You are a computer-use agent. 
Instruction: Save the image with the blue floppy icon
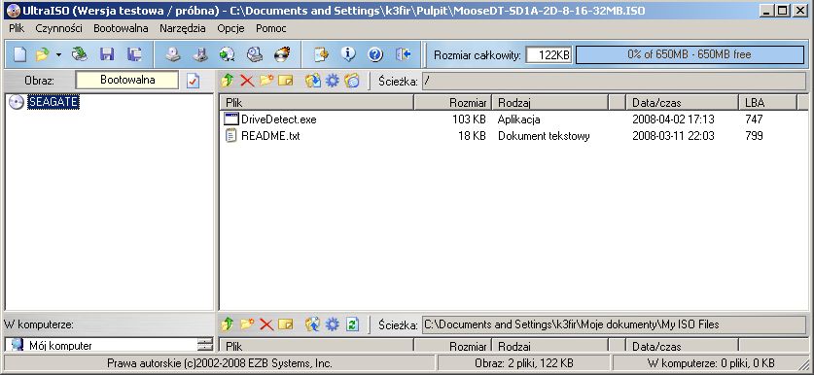pyautogui.click(x=107, y=54)
